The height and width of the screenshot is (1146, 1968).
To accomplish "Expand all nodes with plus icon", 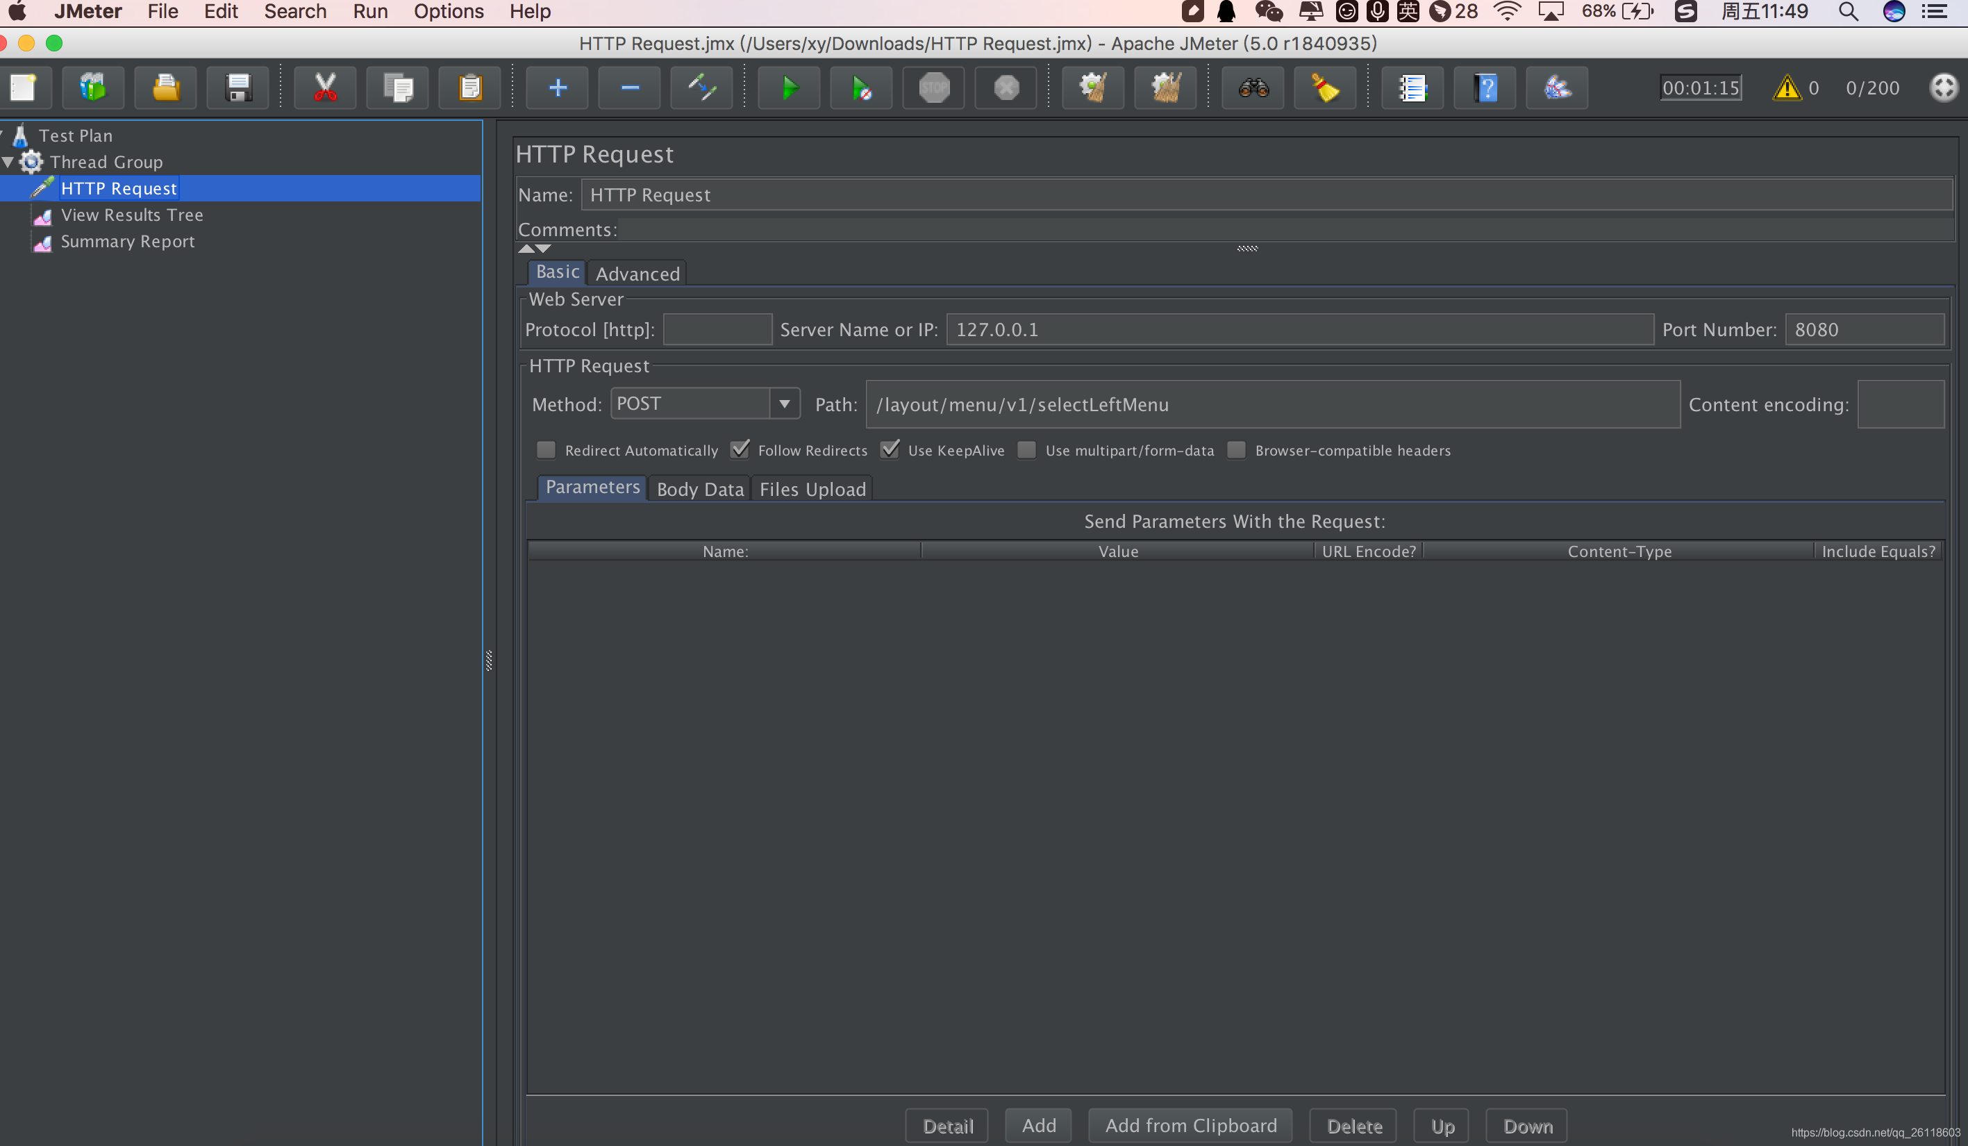I will pyautogui.click(x=558, y=88).
